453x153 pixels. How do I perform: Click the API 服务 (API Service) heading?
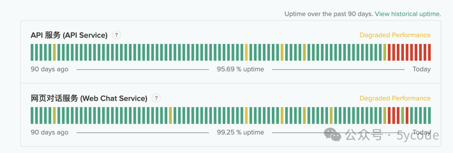[69, 35]
